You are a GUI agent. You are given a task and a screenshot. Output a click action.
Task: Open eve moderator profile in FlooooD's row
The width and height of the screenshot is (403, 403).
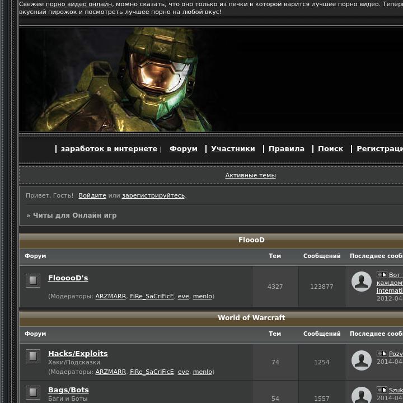pos(183,296)
